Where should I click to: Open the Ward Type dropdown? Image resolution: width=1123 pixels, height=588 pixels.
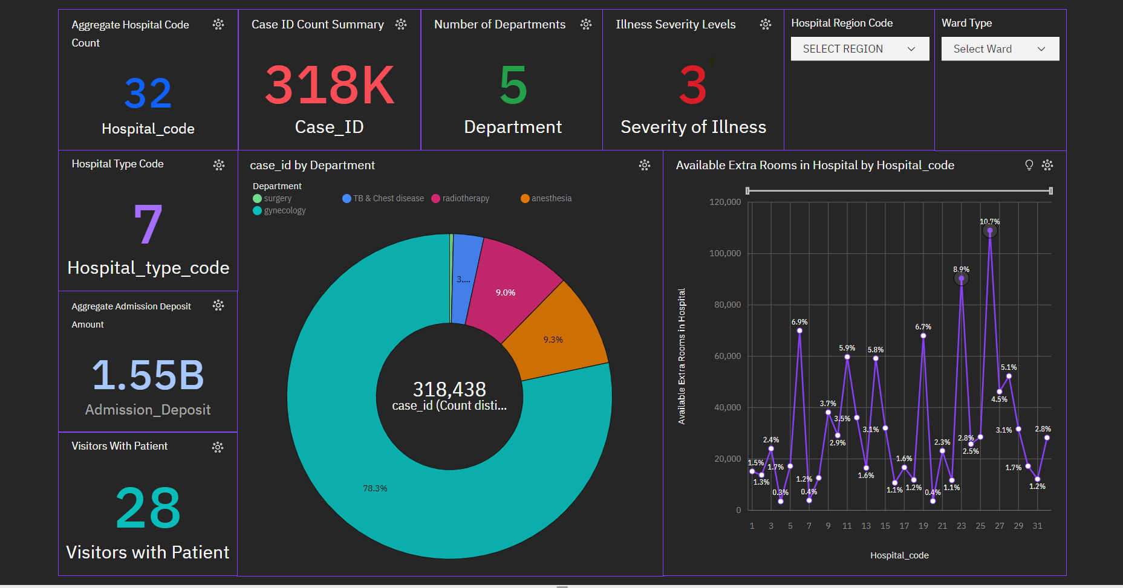click(x=1000, y=48)
